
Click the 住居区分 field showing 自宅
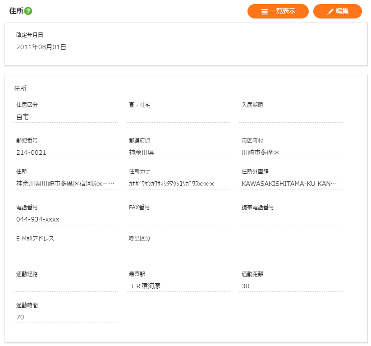pos(66,117)
